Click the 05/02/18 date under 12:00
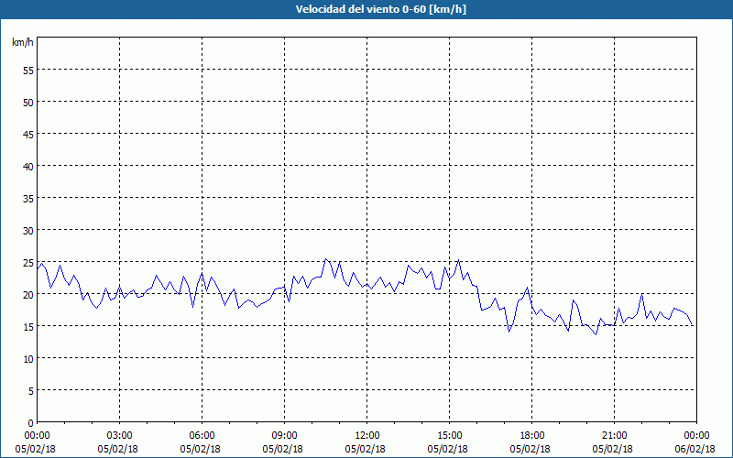Image resolution: width=733 pixels, height=458 pixels. pos(365,450)
